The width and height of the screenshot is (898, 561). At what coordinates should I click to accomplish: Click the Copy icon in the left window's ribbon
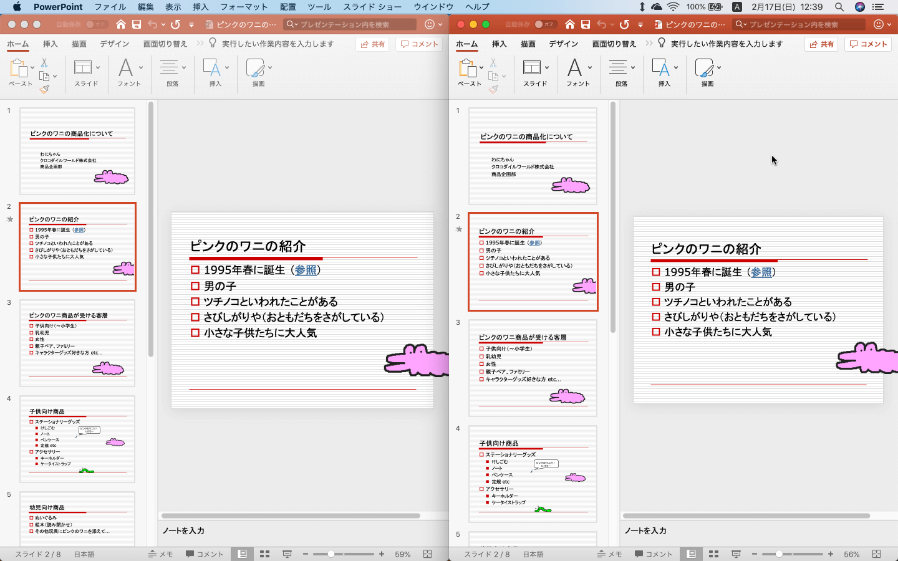click(44, 76)
